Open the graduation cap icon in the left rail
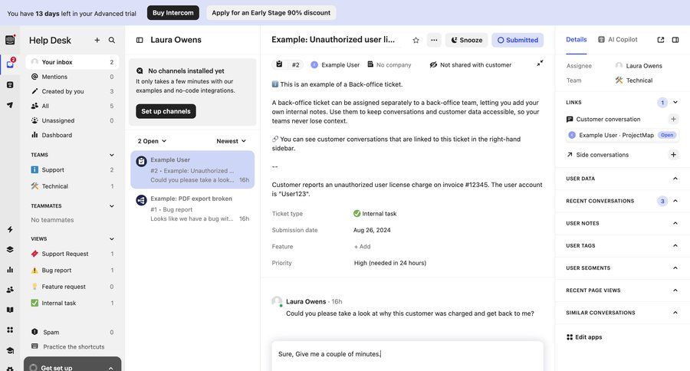Viewport: 690px width, 371px height. (10, 350)
